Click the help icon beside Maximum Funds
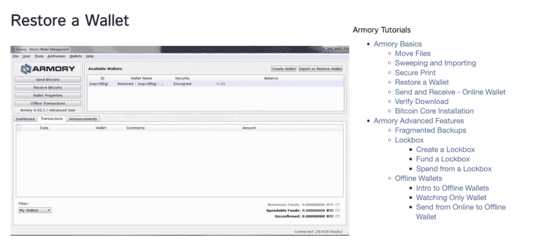 click(338, 204)
